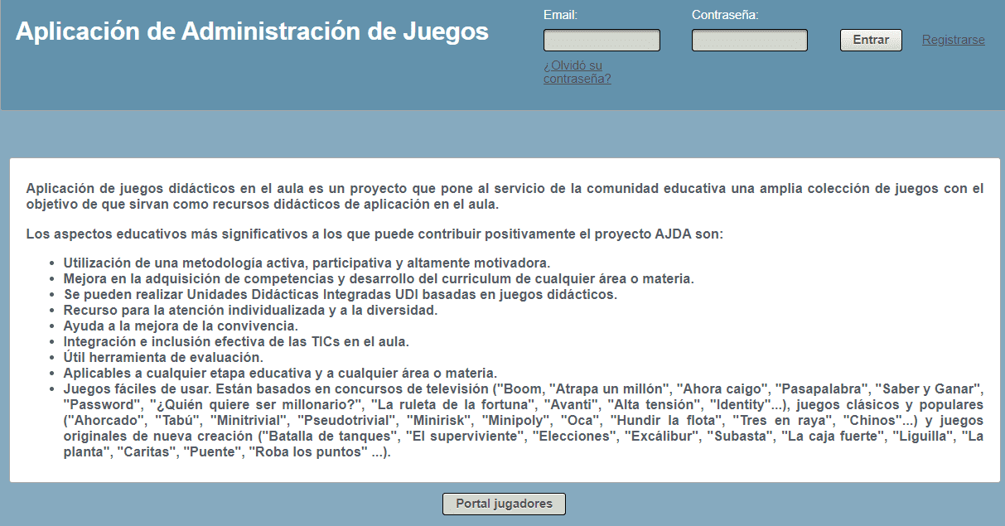1005x526 pixels.
Task: Click the cualquier etapa educativa bullet
Action: click(x=280, y=373)
